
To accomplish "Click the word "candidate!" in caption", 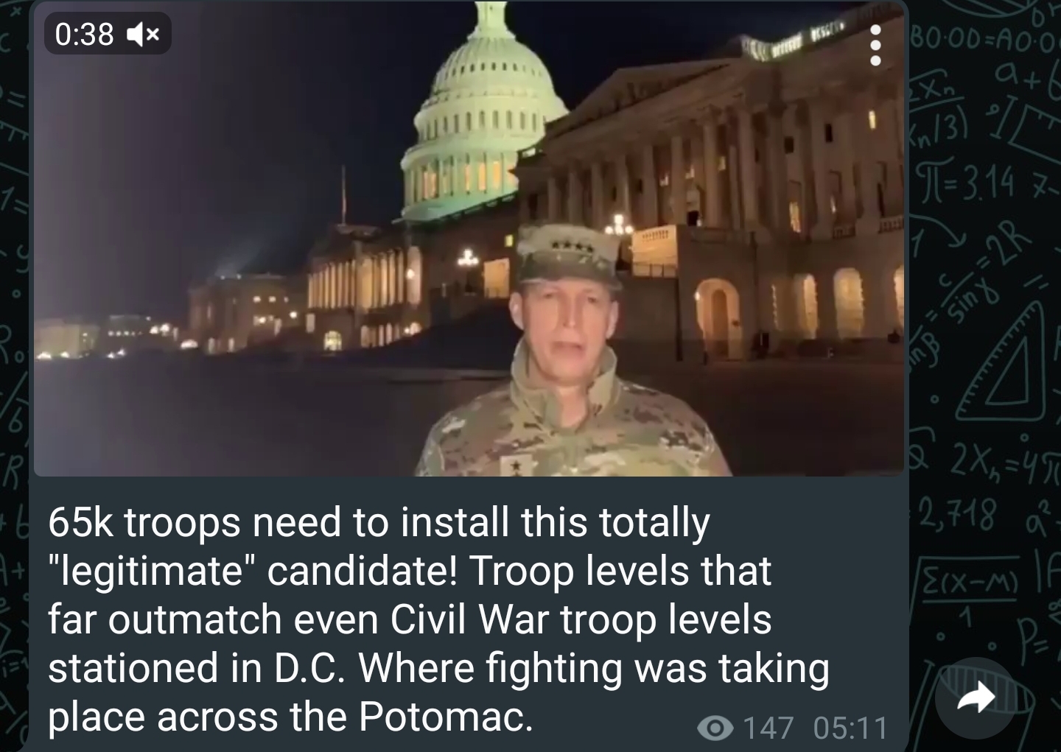I will (360, 572).
